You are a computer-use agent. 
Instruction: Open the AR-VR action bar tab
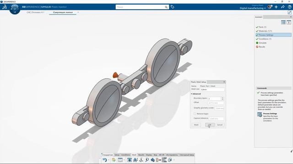click(x=162, y=155)
